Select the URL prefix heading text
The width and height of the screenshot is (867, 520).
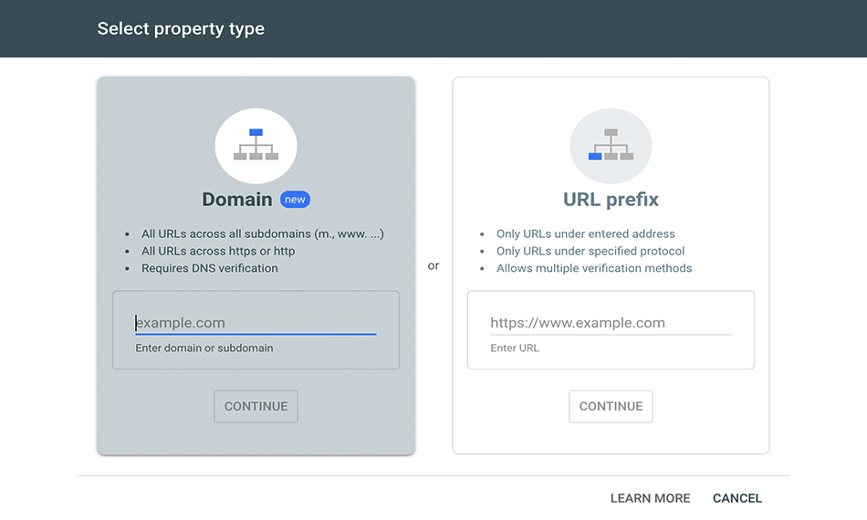point(611,200)
